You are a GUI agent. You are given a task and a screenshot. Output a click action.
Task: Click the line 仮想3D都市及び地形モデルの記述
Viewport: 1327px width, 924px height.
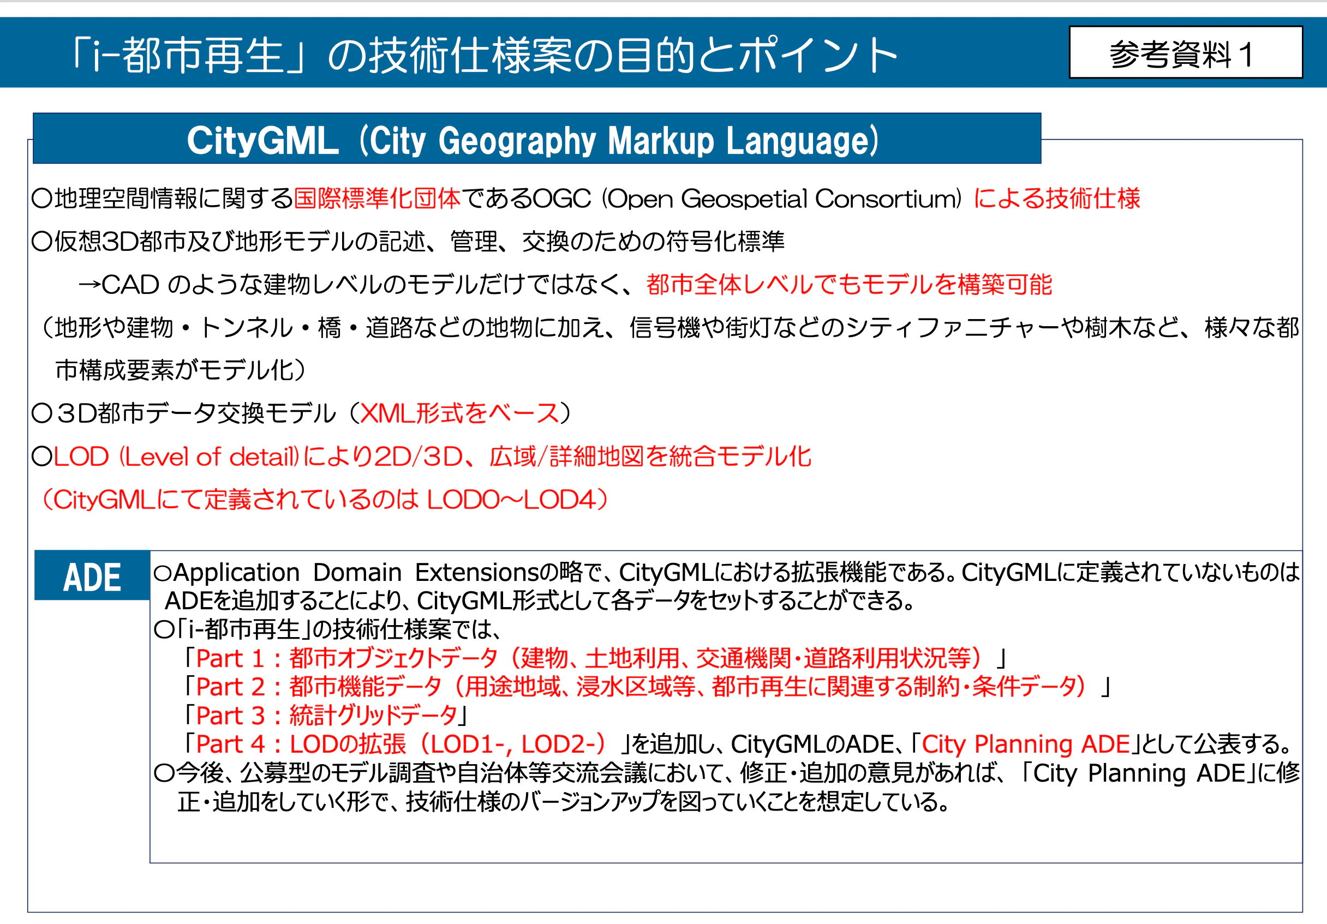click(408, 242)
